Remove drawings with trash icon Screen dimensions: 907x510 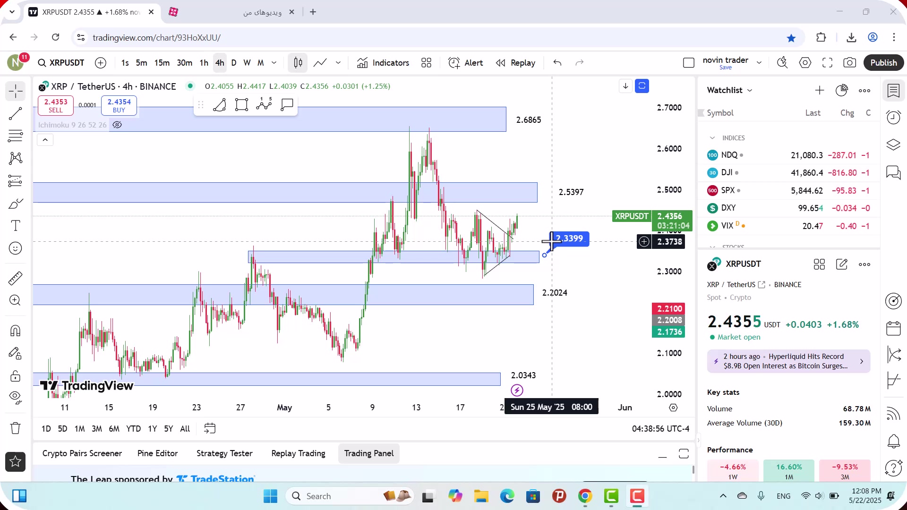[x=15, y=428]
